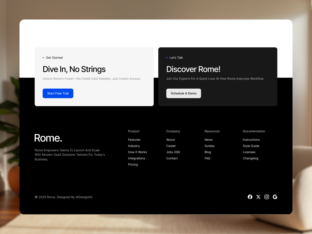312x234 pixels.
Task: Open the Features link
Action: click(134, 140)
